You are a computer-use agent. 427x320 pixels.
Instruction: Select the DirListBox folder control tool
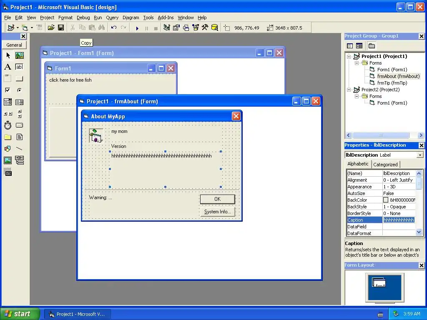click(8, 137)
